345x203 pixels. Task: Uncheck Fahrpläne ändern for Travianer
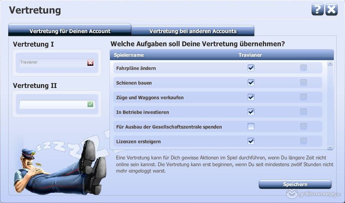[251, 68]
